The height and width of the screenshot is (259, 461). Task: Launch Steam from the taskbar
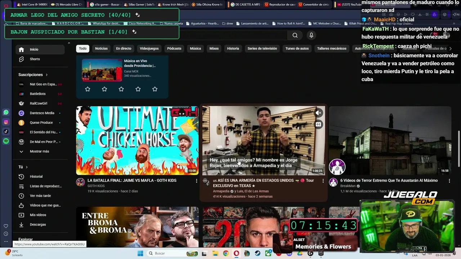click(x=258, y=253)
